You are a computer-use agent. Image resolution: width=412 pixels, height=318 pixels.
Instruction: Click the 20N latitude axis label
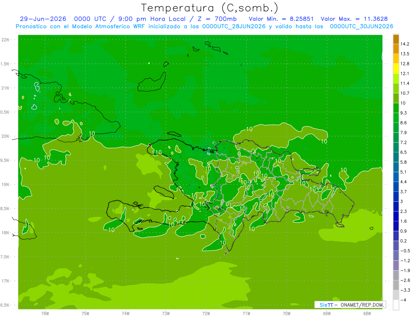tap(5, 136)
